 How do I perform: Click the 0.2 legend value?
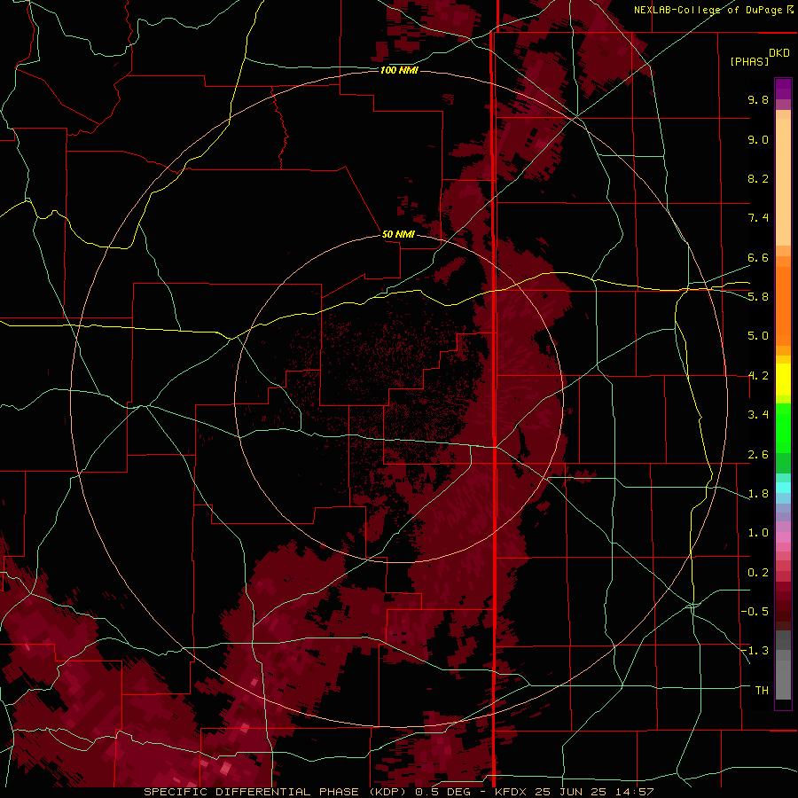(758, 573)
